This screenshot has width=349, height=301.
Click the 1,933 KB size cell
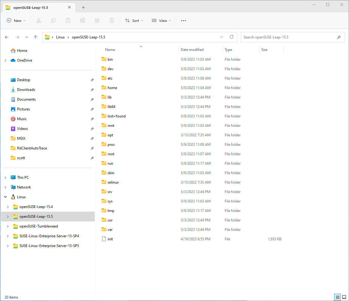[274, 239]
